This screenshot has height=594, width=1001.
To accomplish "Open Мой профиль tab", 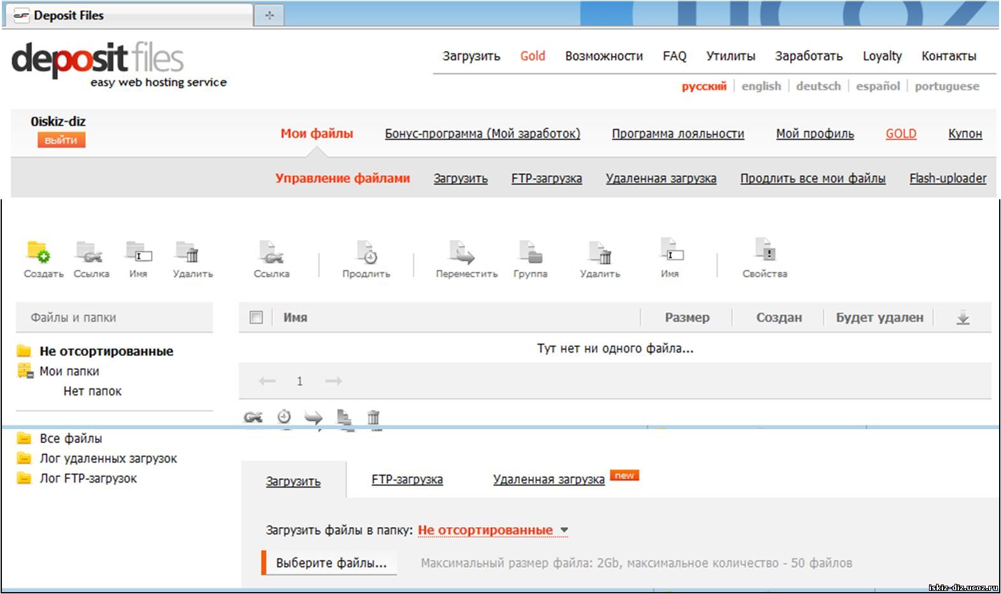I will point(815,134).
